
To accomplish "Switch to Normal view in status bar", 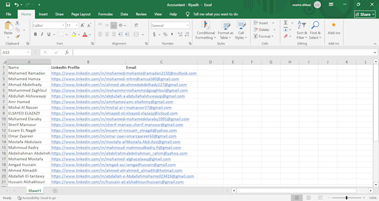I will point(297,198).
